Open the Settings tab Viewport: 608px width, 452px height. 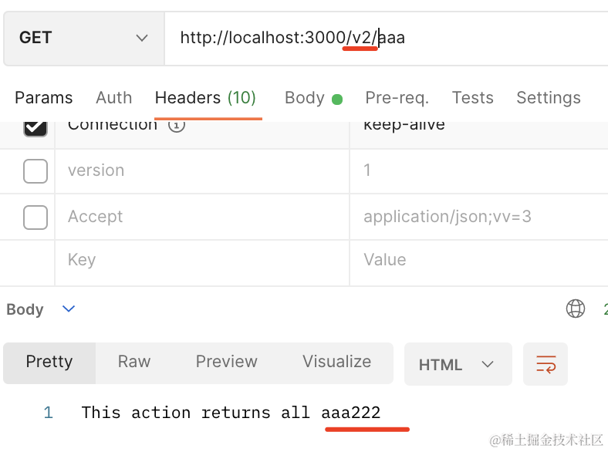click(x=549, y=98)
